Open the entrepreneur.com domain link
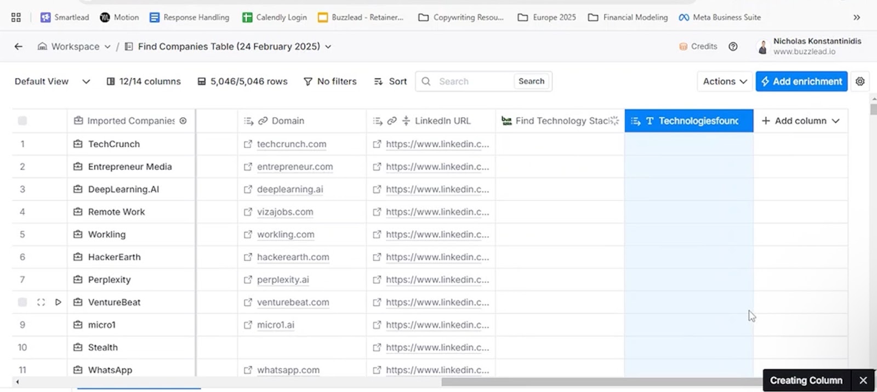Viewport: 877px width, 392px height. click(295, 167)
